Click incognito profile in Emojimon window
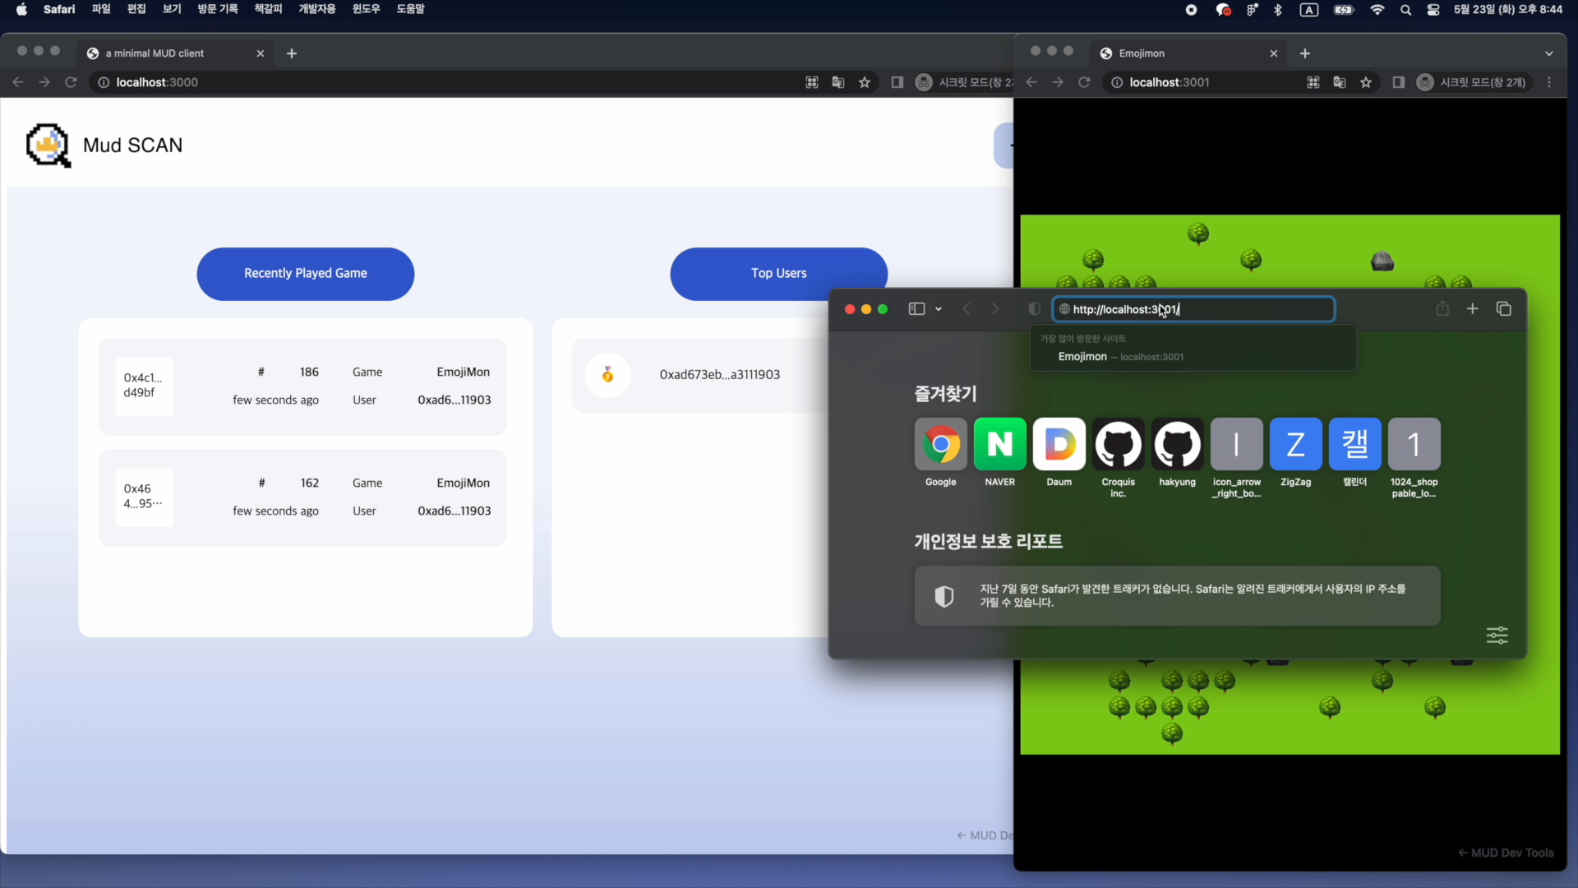1578x888 pixels. point(1472,82)
